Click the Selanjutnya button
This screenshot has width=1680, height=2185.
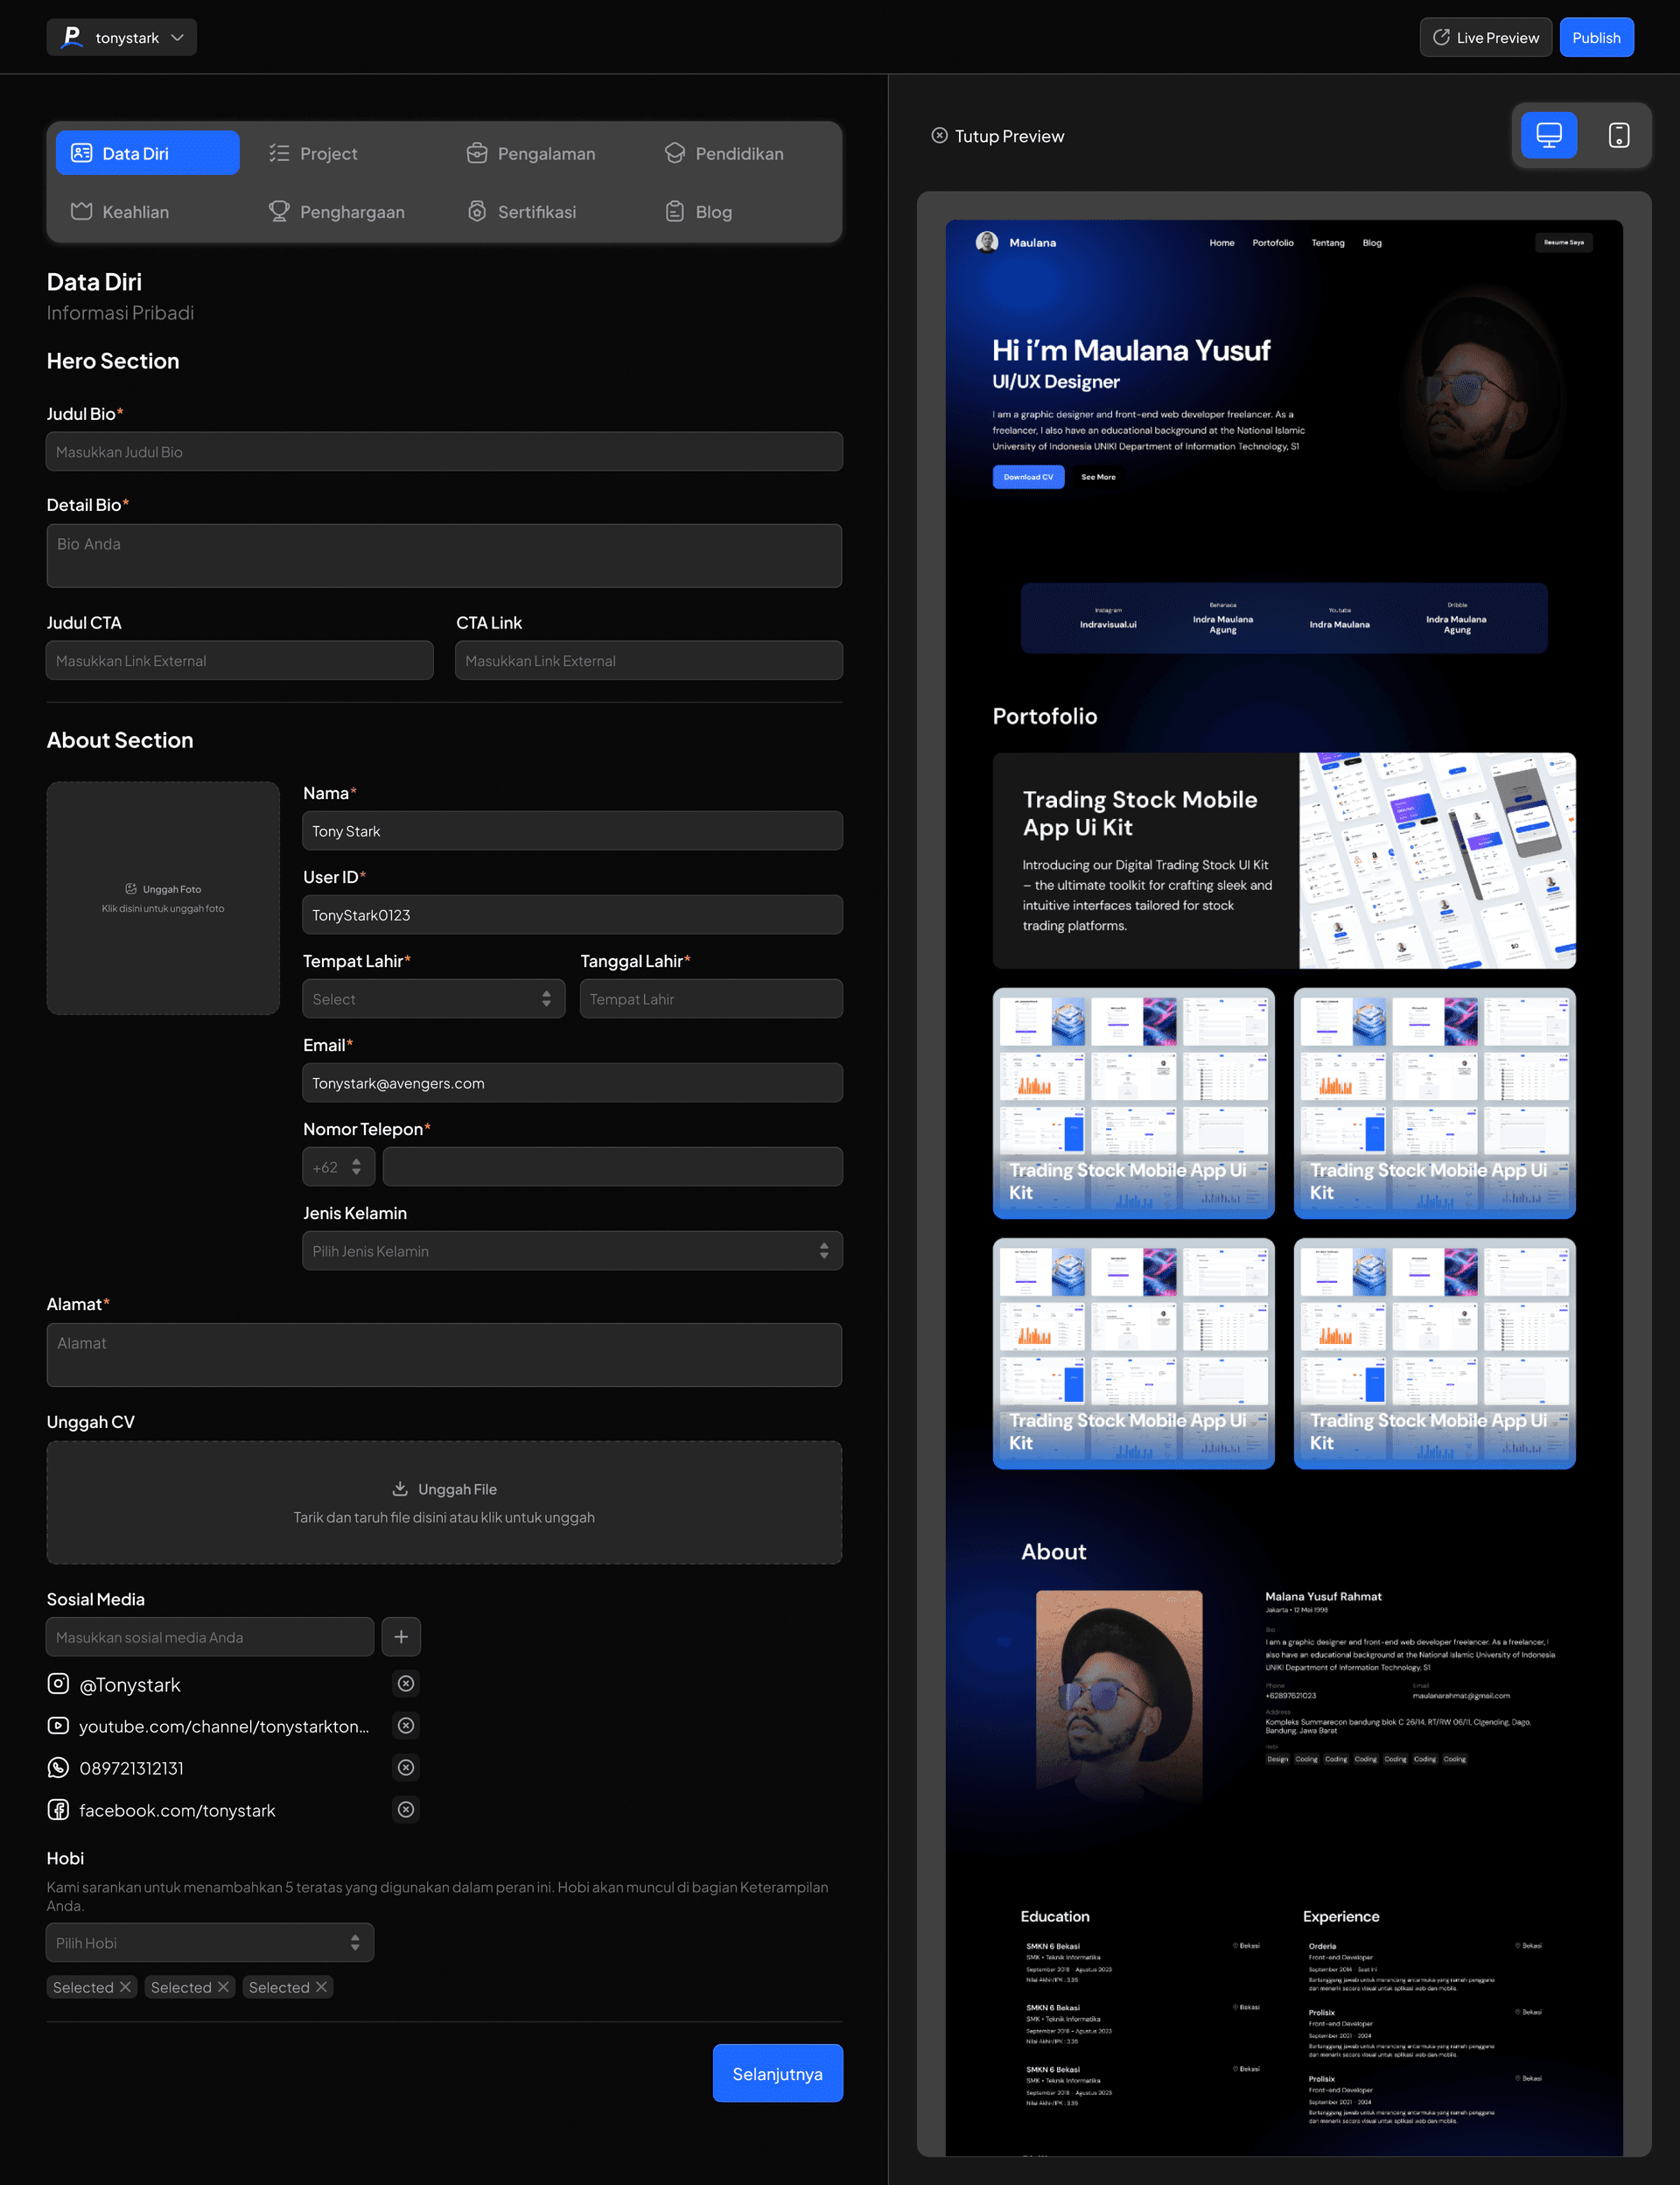click(x=777, y=2073)
